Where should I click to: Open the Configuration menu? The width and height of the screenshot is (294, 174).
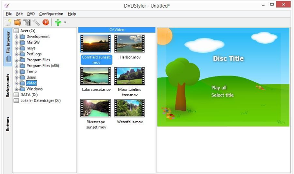pyautogui.click(x=51, y=14)
